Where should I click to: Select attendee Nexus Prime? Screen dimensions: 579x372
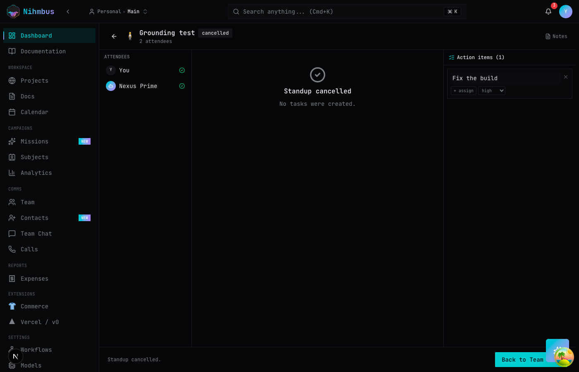(x=145, y=86)
